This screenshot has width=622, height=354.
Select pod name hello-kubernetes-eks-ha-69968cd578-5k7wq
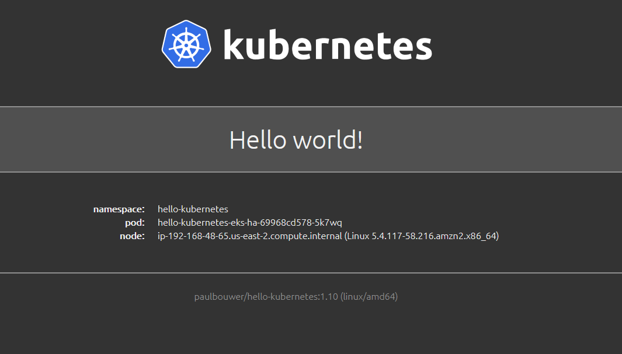coord(250,223)
